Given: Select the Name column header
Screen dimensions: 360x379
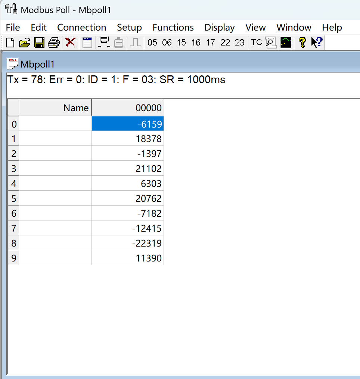Looking at the screenshot, I should pos(55,107).
